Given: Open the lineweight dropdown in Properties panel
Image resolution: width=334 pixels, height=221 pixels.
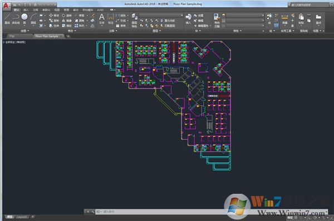Looking at the screenshot, I should (x=245, y=21).
